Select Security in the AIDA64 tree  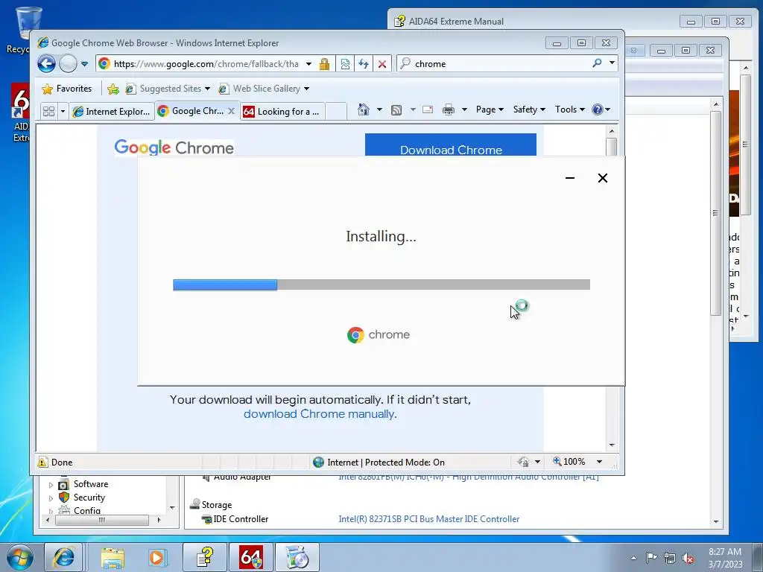coord(89,498)
